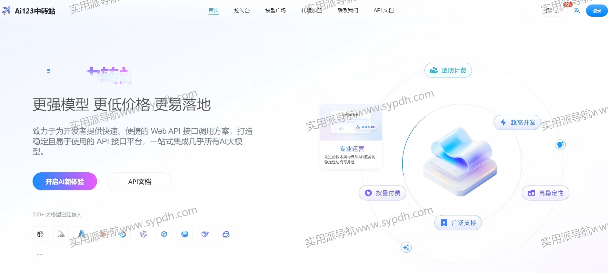The width and height of the screenshot is (608, 273).
Task: Click the 广泛支持 feature pill
Action: [x=458, y=223]
